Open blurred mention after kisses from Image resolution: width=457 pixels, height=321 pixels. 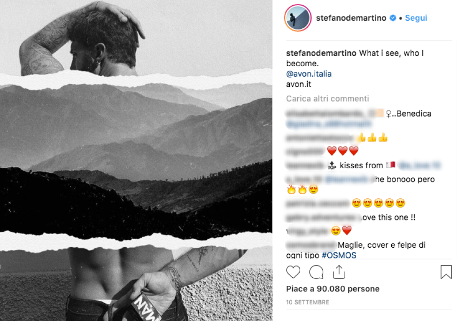coord(419,165)
